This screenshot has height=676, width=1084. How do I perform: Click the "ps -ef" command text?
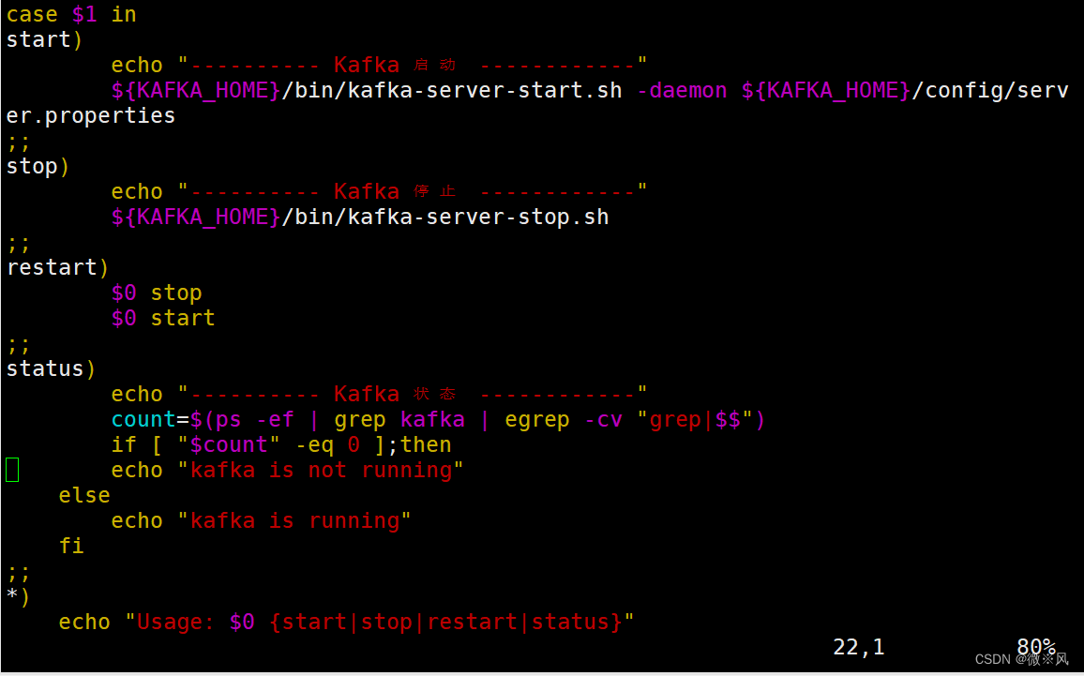tap(254, 419)
